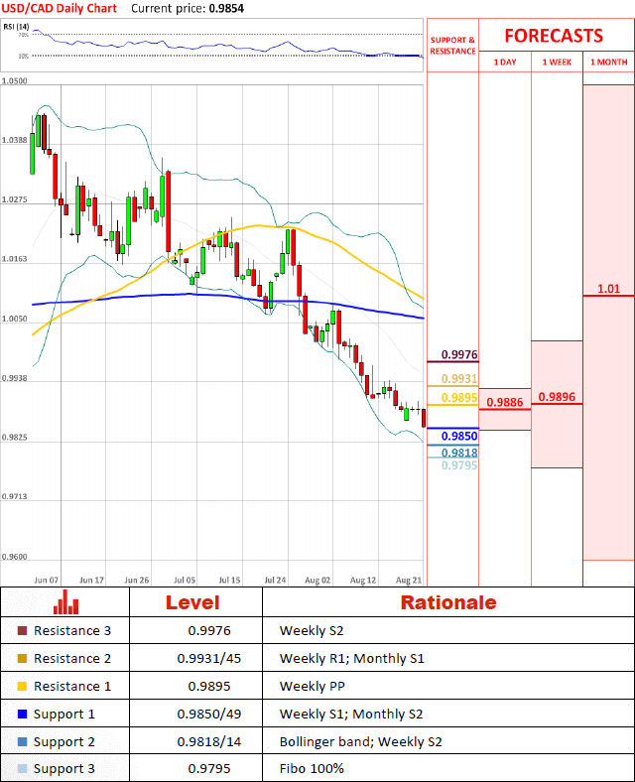Image resolution: width=635 pixels, height=782 pixels.
Task: Click the 0.9938 price axis label
Action: point(14,378)
